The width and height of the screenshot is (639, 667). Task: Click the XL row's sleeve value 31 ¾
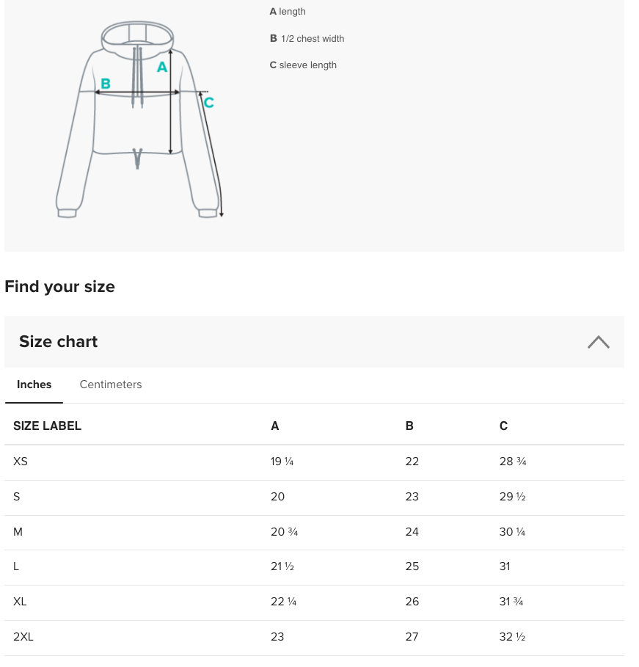tap(511, 602)
